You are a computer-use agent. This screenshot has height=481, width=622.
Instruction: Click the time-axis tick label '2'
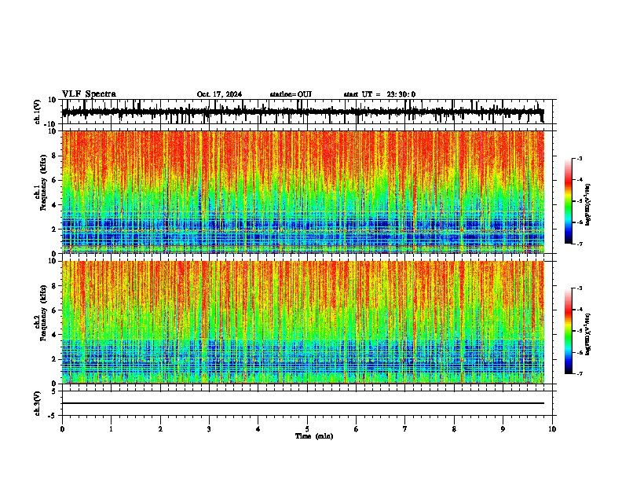(x=160, y=429)
